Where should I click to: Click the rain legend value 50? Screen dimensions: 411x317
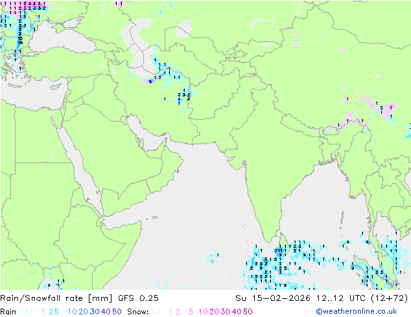click(x=117, y=312)
